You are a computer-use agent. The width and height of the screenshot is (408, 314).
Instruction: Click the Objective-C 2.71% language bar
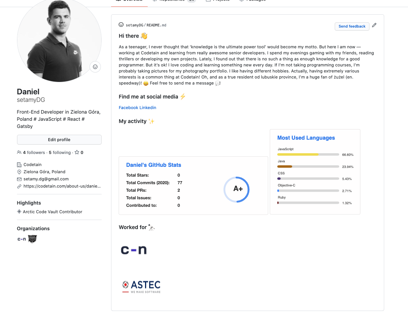308,191
